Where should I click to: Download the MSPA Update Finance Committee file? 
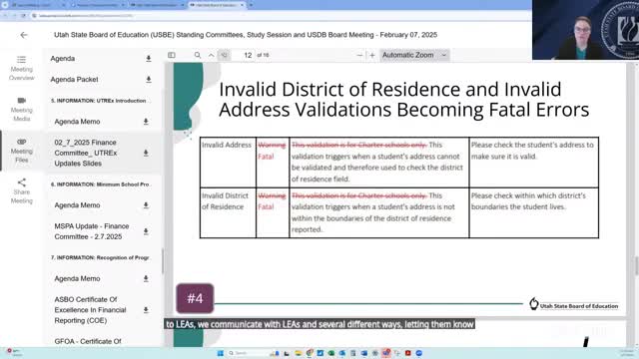coord(146,231)
